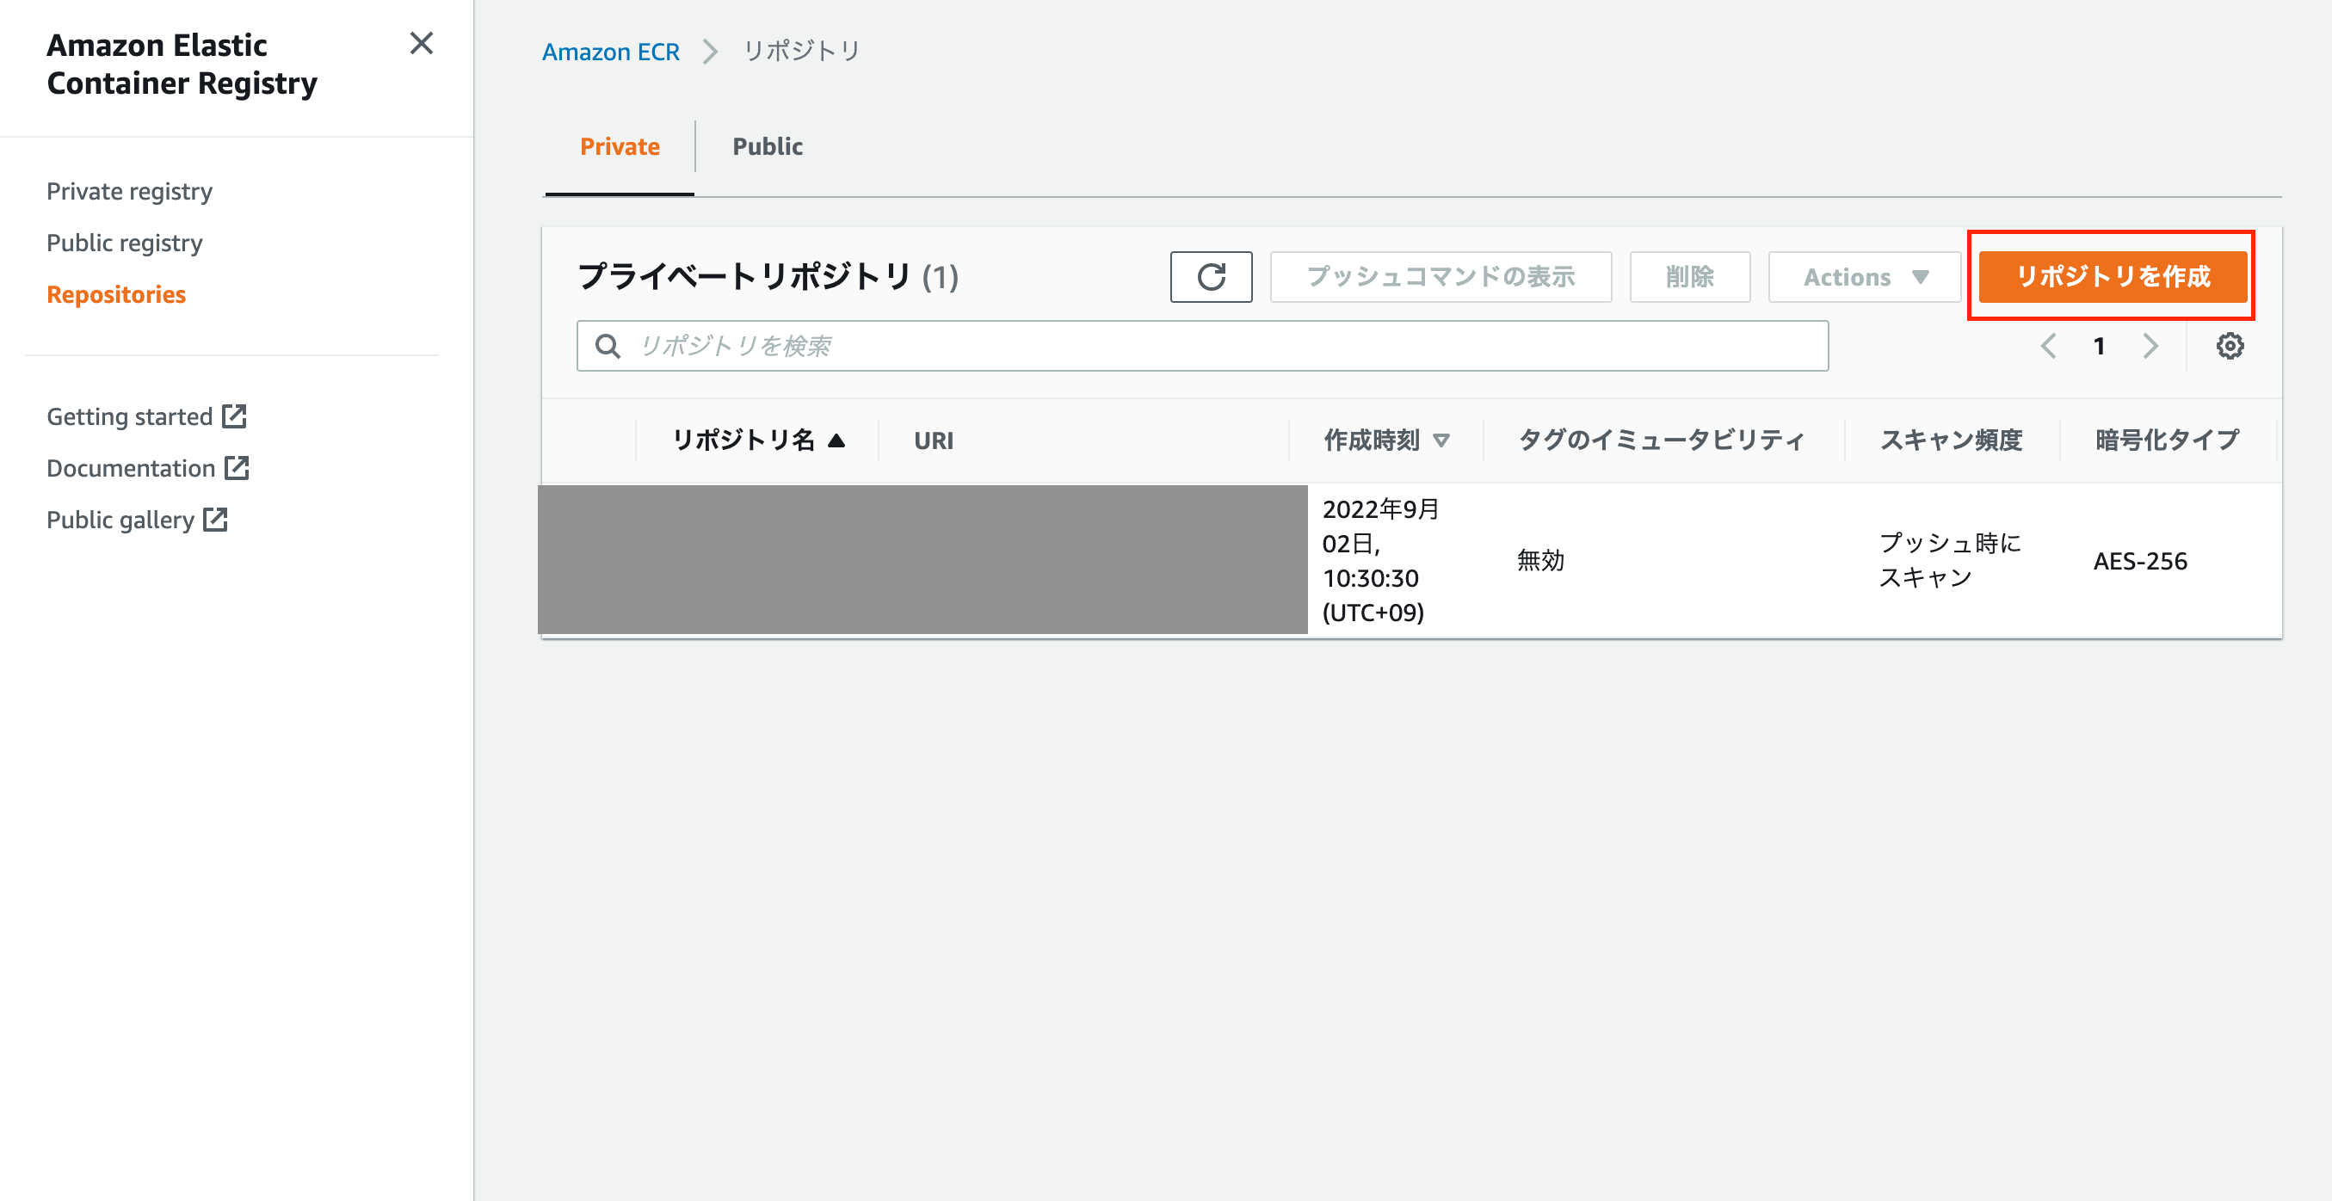Viewport: 2332px width, 1201px height.
Task: Close the ECR navigation sidebar
Action: point(421,43)
